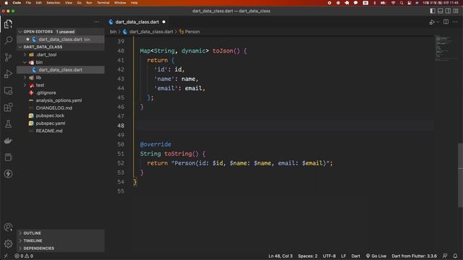Image resolution: width=463 pixels, height=260 pixels.
Task: Select language mode Dart in status bar
Action: pos(355,256)
